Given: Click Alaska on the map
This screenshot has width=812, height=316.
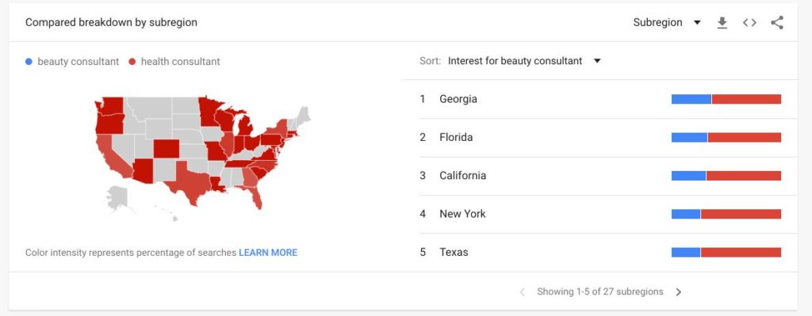Looking at the screenshot, I should (x=117, y=198).
